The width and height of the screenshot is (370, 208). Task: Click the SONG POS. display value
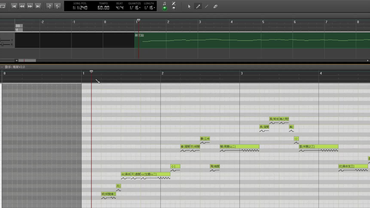tap(80, 8)
